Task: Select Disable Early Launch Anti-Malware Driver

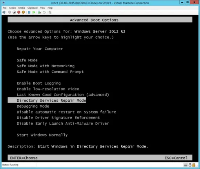Action: click(x=63, y=123)
